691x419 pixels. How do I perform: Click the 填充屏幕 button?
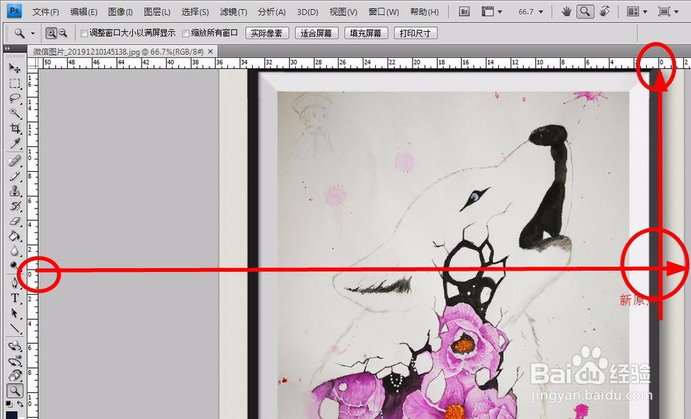[366, 33]
